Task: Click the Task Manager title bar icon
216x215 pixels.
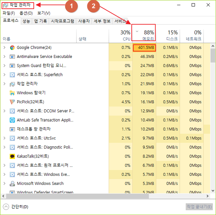Action: (5, 5)
